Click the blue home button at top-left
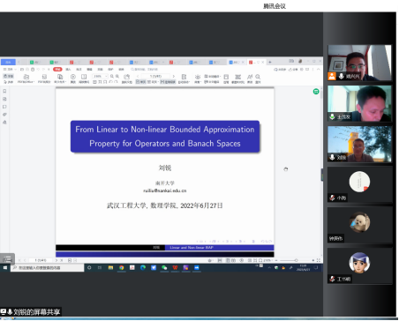Screen dimensions: 399x321 (x=8, y=62)
